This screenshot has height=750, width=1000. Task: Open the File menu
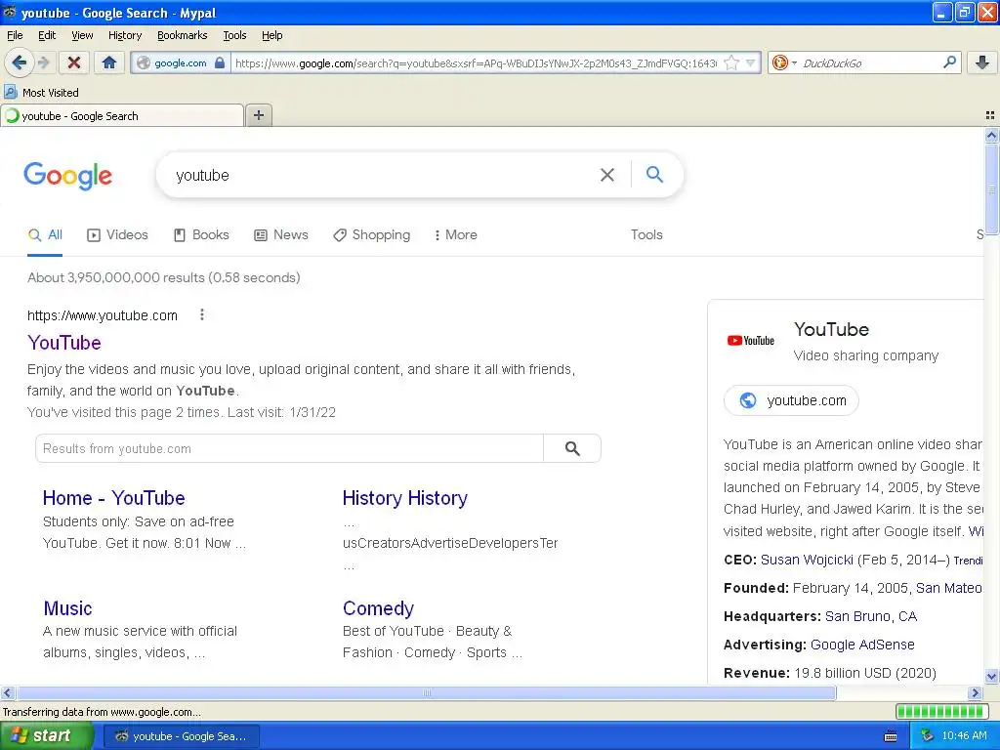click(15, 35)
